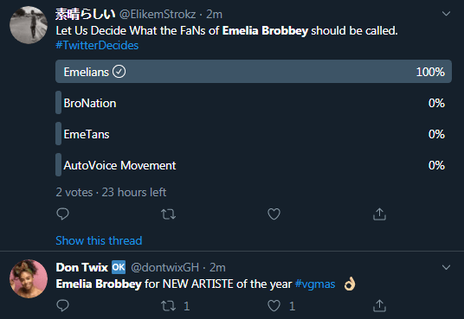Retweet Don Twix's NEW ARTISTE tweet
Viewport: 464px width, 319px height.
point(169,306)
